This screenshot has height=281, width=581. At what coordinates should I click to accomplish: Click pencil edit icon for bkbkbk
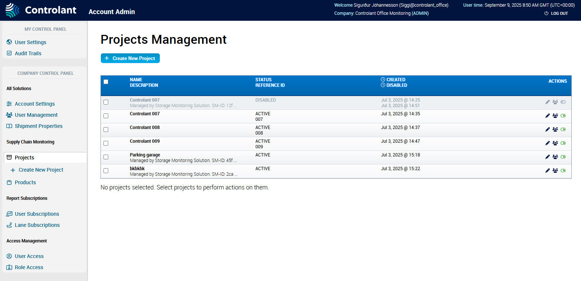(548, 171)
